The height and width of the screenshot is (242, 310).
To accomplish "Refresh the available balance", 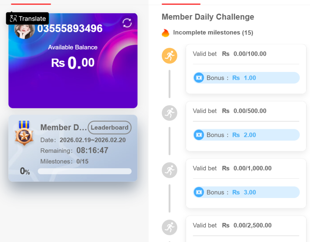I will click(x=127, y=23).
